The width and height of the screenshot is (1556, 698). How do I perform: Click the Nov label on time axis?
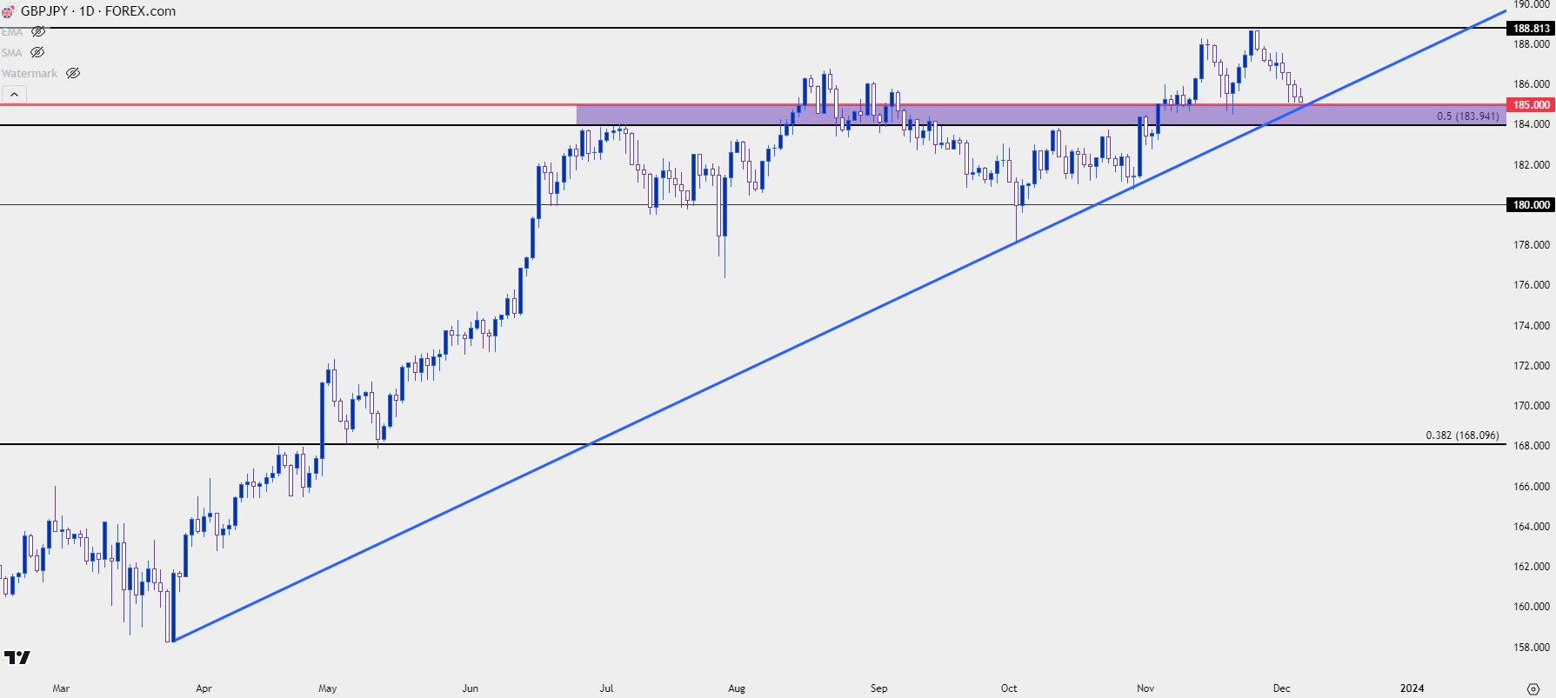1145,688
